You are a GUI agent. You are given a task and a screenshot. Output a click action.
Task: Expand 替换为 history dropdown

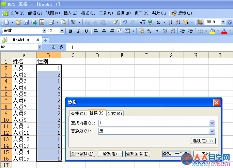click(x=212, y=131)
